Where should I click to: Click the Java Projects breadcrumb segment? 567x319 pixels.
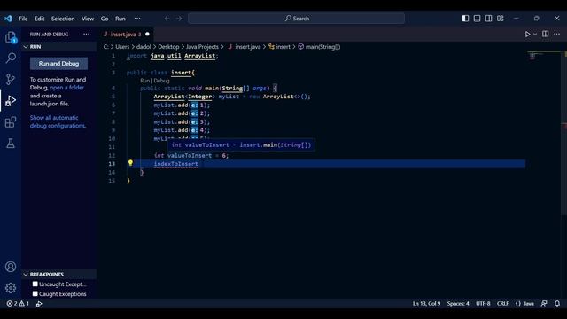[x=202, y=47]
